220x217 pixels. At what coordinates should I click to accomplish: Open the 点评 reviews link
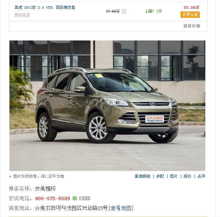pos(201,176)
